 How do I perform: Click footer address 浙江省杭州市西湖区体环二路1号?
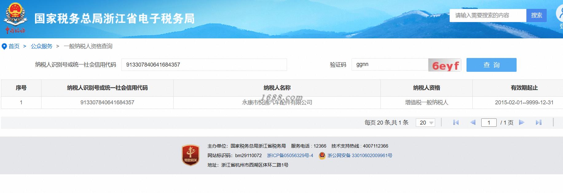tap(255, 165)
